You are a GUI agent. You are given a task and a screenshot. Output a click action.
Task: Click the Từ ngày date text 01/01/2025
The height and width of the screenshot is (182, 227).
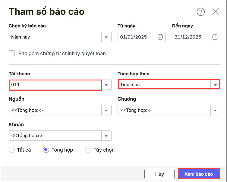134,37
